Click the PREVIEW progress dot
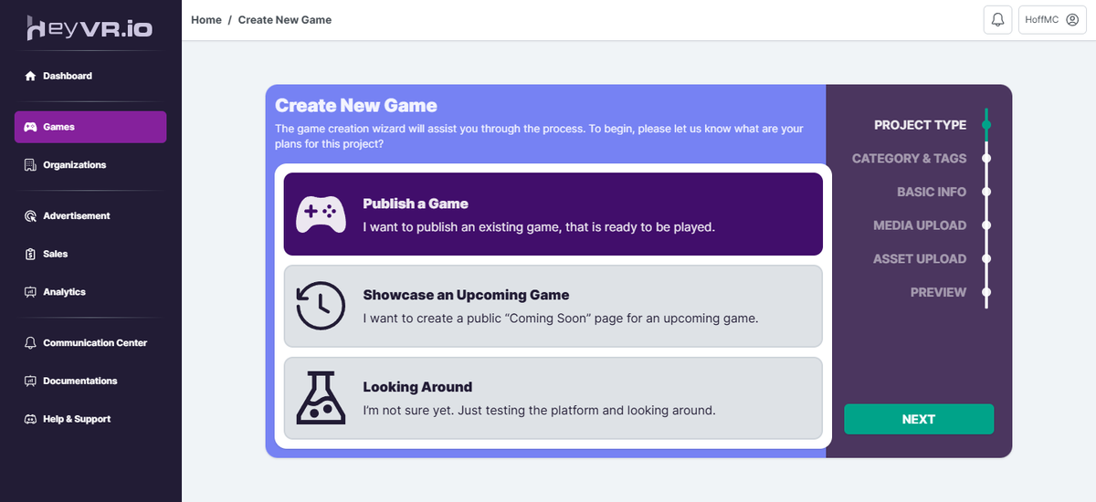Screen dimensions: 1096x502 (986, 292)
